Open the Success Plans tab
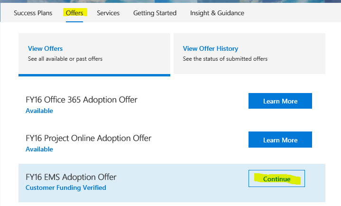 click(33, 13)
